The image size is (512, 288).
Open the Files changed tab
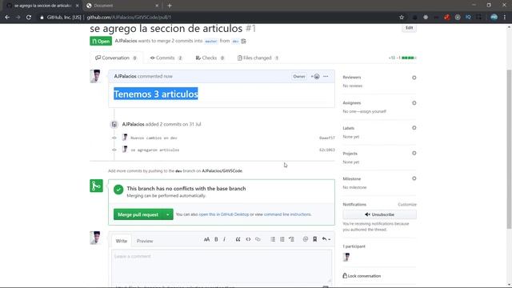coord(258,58)
